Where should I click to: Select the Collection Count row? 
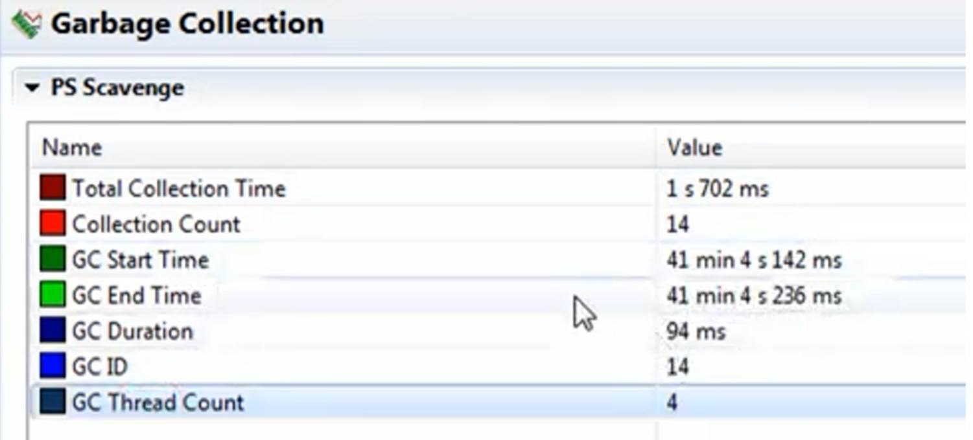pos(156,225)
